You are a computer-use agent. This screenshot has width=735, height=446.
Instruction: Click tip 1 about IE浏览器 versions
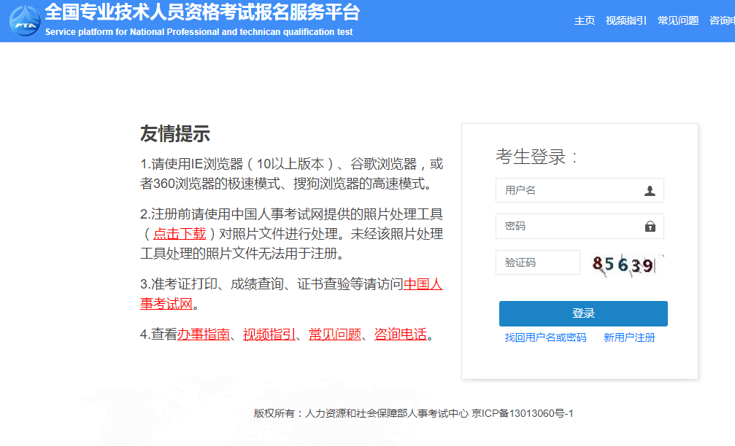291,173
